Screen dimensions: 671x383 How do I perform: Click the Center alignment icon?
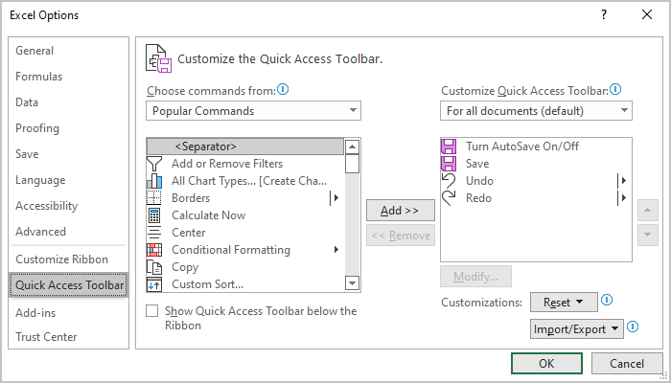click(154, 233)
